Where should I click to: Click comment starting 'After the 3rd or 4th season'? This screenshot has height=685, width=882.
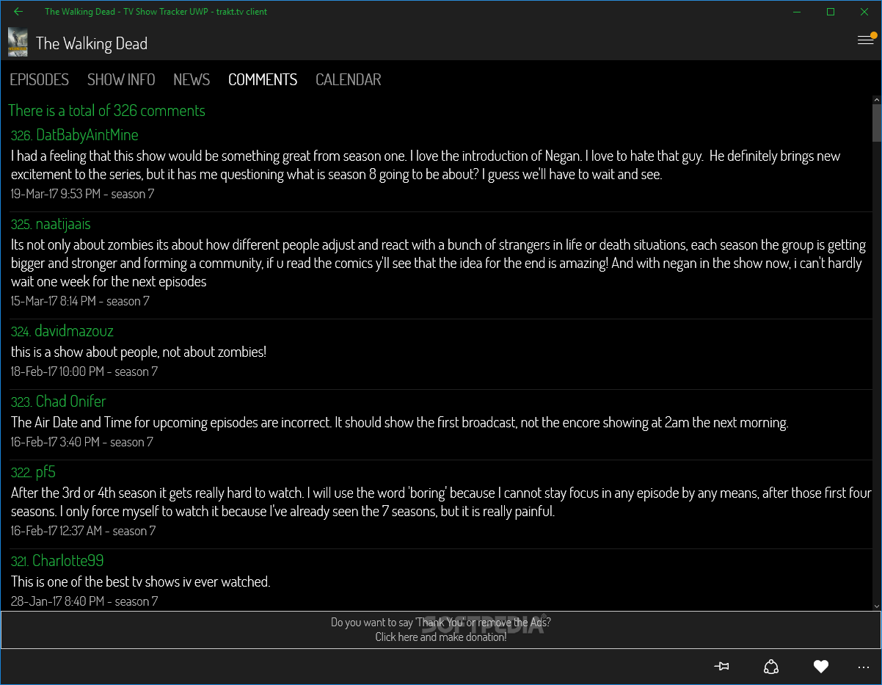[441, 501]
